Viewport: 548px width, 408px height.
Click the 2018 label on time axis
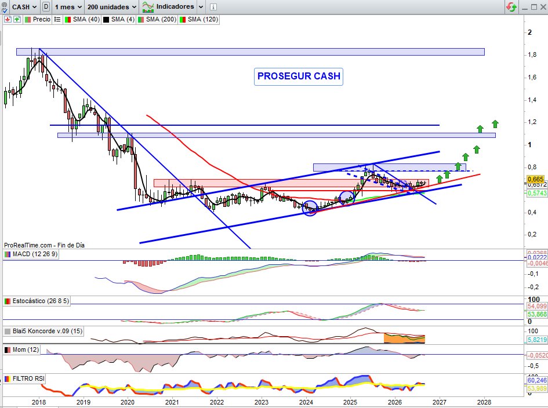point(39,402)
